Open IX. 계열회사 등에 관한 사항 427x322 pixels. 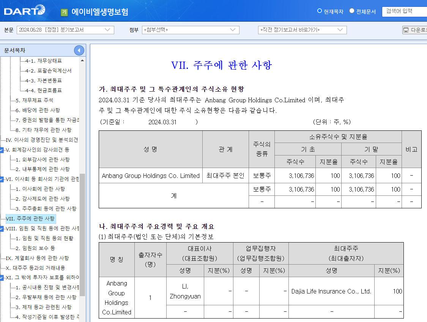pos(37,258)
